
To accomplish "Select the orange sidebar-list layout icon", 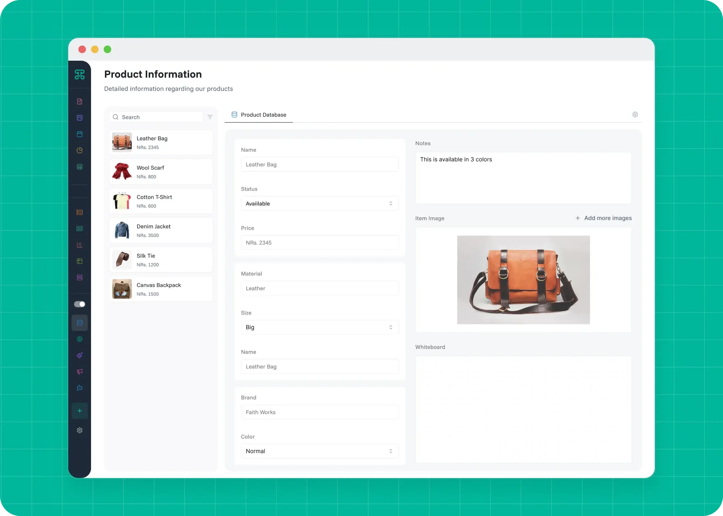I will (x=80, y=212).
